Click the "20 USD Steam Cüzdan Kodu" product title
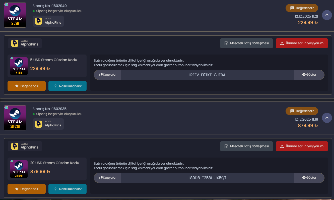Image resolution: width=334 pixels, height=200 pixels. [x=55, y=163]
